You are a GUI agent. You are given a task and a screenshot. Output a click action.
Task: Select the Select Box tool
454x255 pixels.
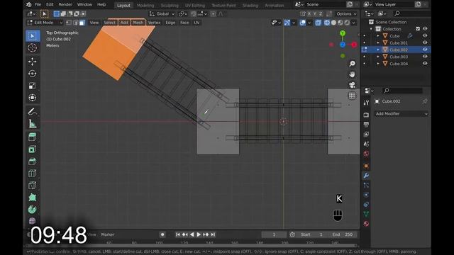coord(33,36)
